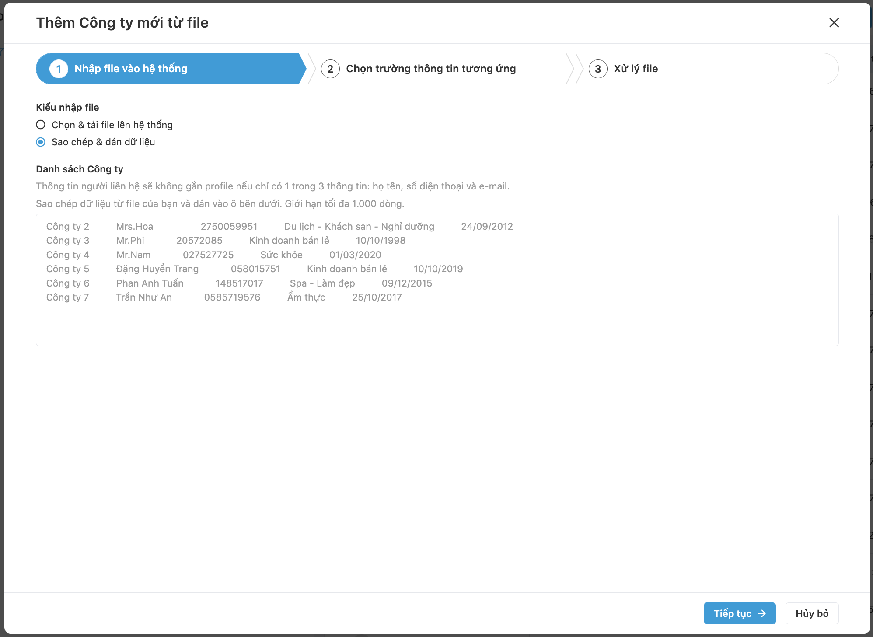Go to 'Chọn trường thông tin tương ứng' step

[431, 69]
